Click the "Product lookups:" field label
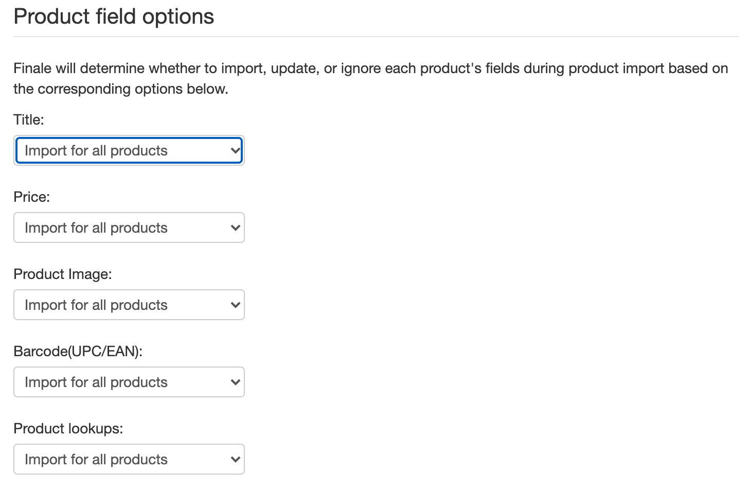This screenshot has height=489, width=750. [x=68, y=428]
